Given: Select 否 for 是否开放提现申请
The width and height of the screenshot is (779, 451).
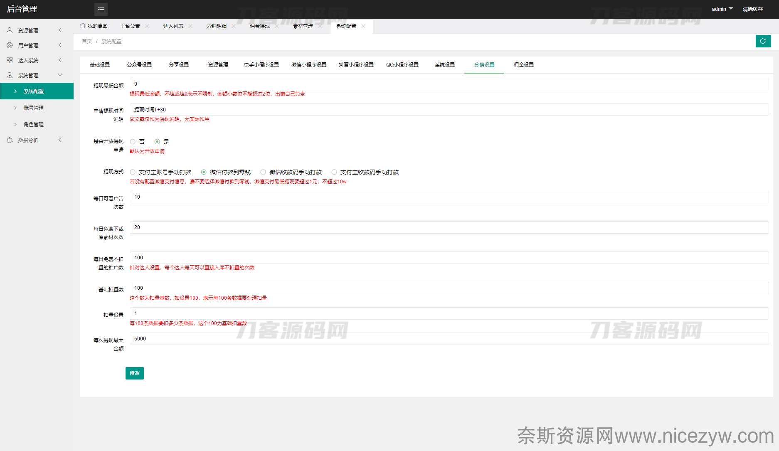Looking at the screenshot, I should [x=133, y=142].
